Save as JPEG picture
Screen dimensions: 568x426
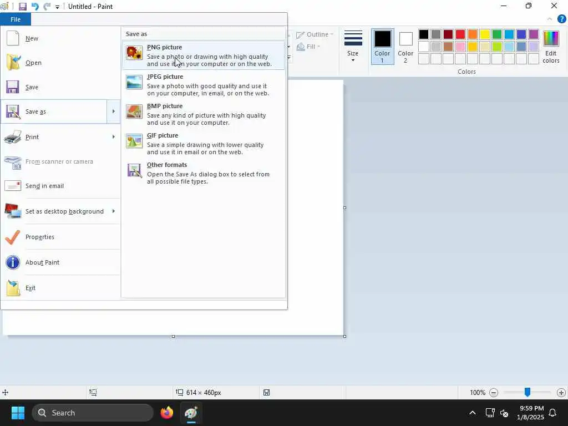(x=203, y=84)
